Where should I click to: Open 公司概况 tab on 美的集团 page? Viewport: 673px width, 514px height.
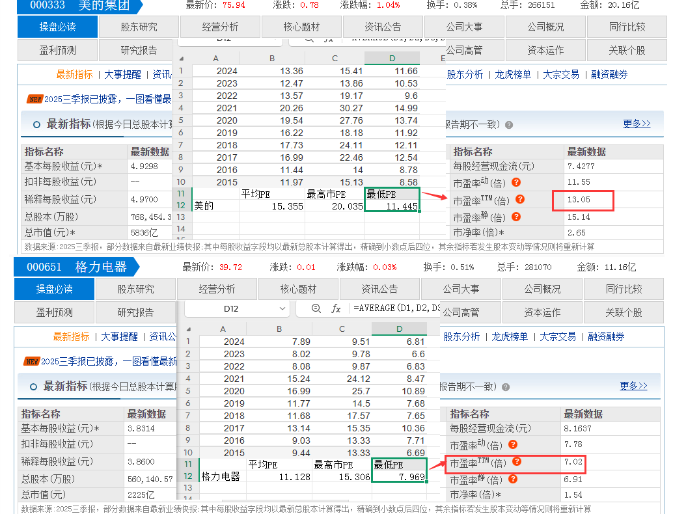(545, 27)
